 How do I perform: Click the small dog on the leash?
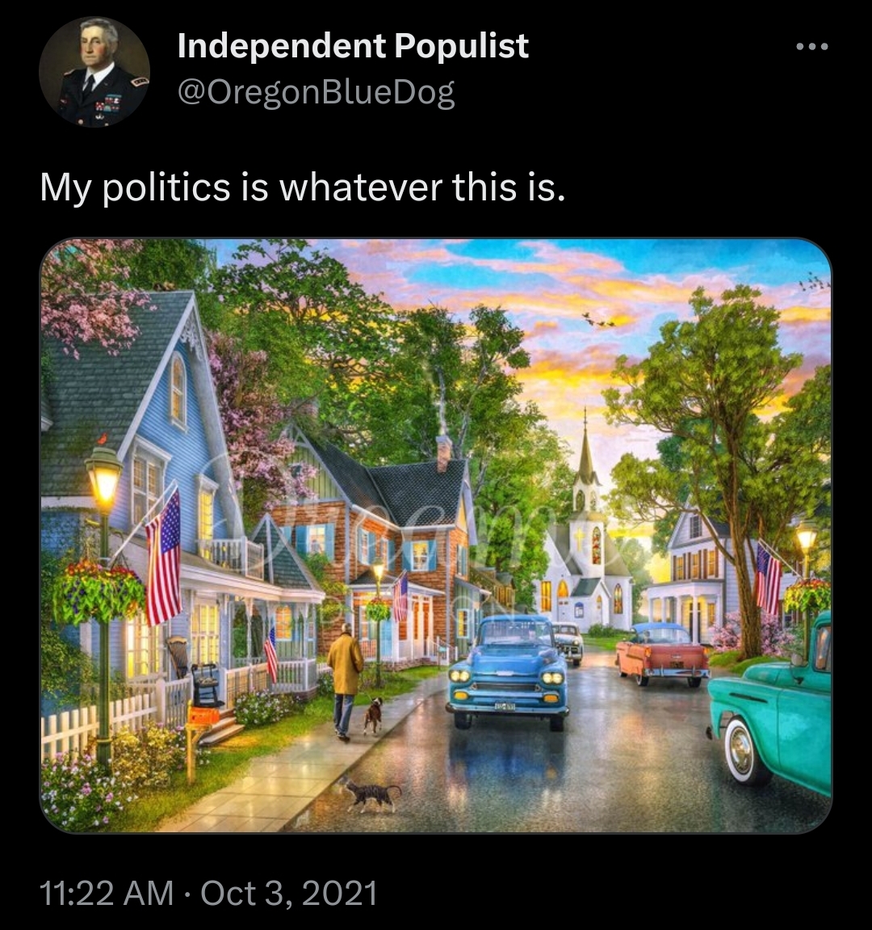click(x=373, y=715)
